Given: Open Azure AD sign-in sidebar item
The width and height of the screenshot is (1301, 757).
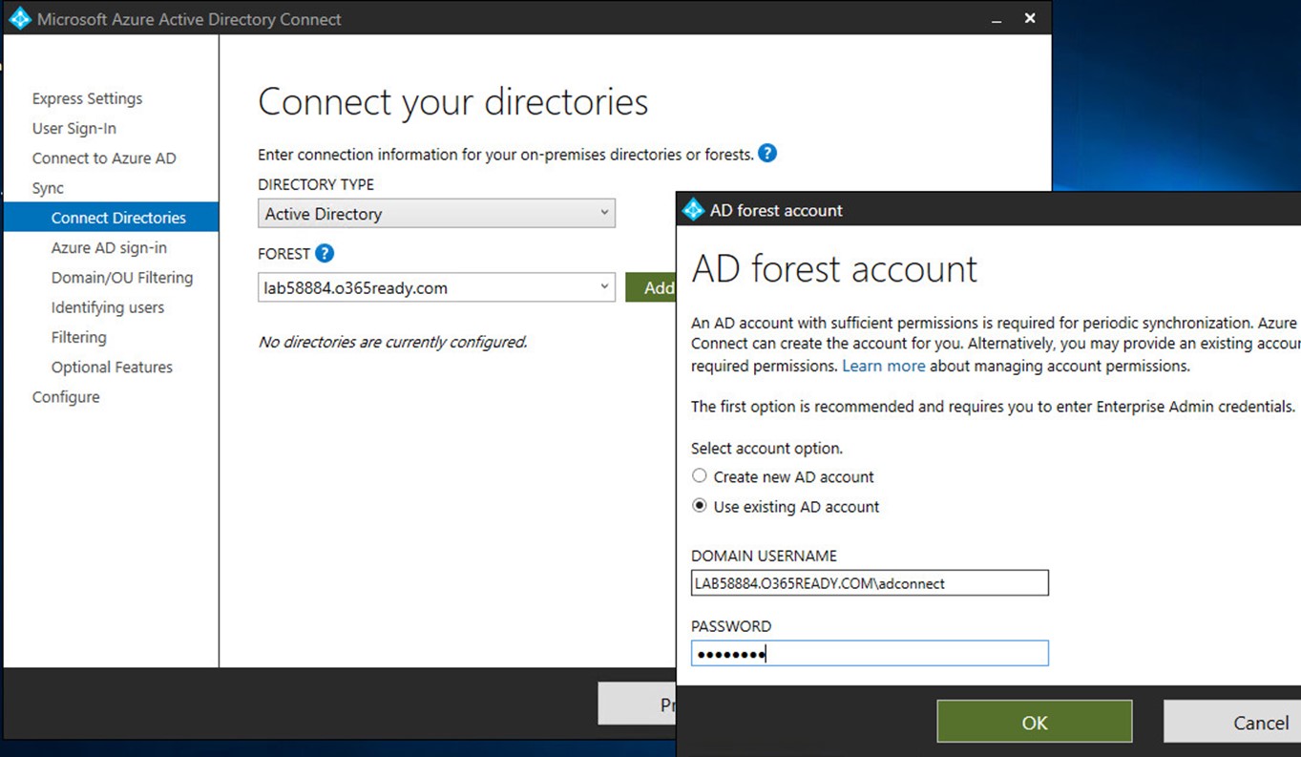Looking at the screenshot, I should coord(109,247).
